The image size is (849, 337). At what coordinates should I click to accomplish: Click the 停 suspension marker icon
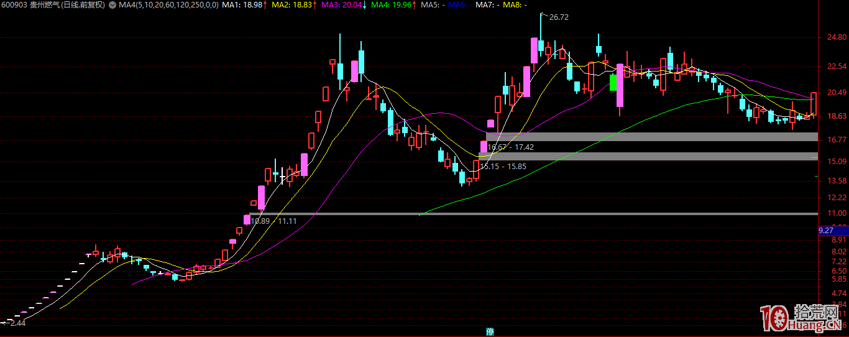(x=490, y=331)
